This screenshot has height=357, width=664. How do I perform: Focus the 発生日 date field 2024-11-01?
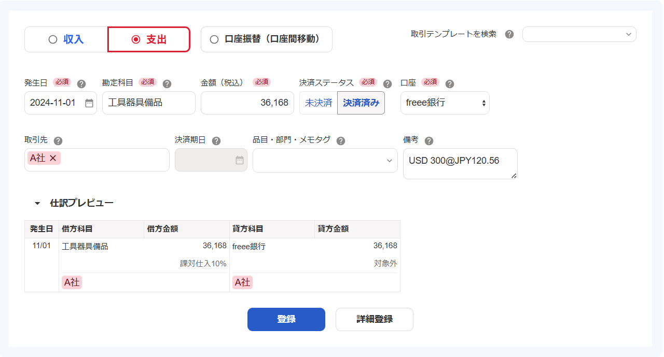click(x=61, y=103)
